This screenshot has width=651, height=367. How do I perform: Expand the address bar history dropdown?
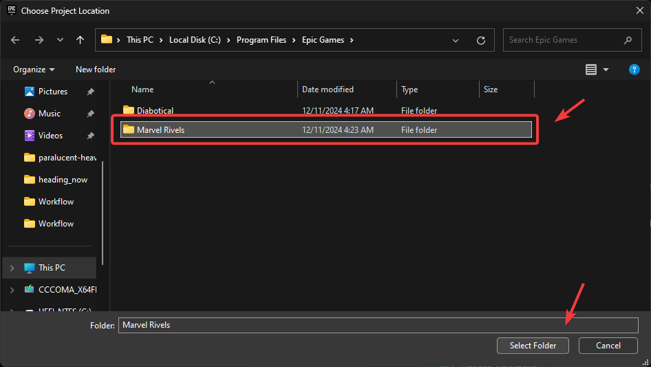click(x=456, y=40)
